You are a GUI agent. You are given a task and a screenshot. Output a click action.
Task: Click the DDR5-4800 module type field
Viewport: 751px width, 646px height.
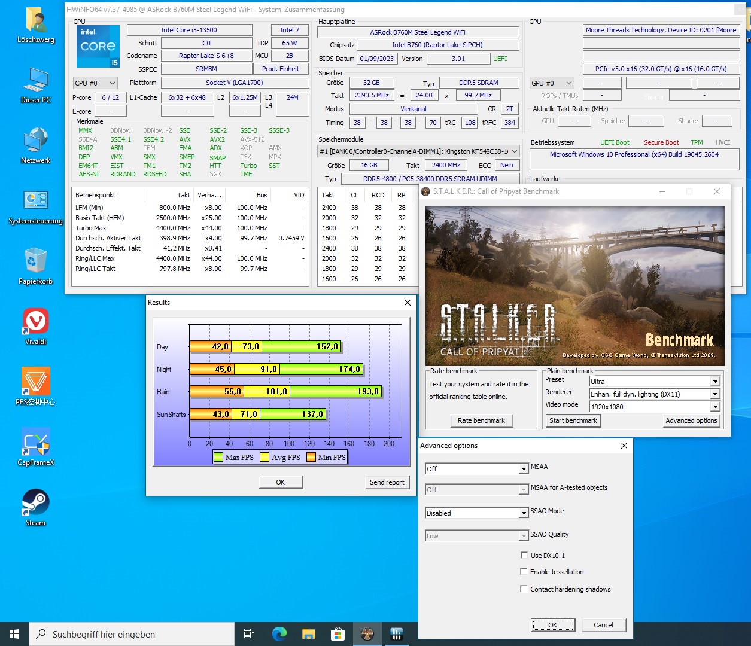point(430,179)
